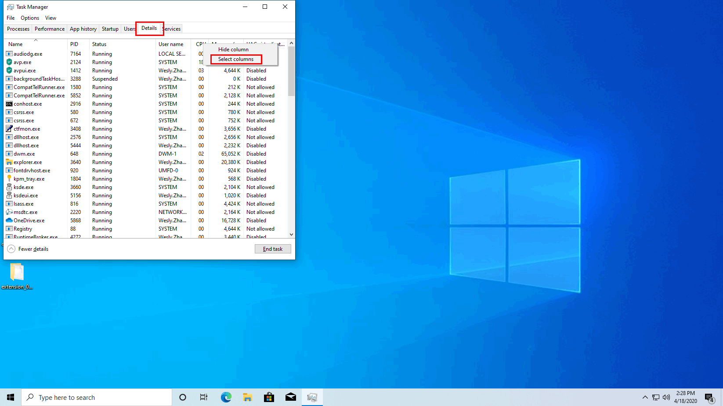Click the dwm.exe process icon
Screen dimensions: 723x406
[9, 154]
